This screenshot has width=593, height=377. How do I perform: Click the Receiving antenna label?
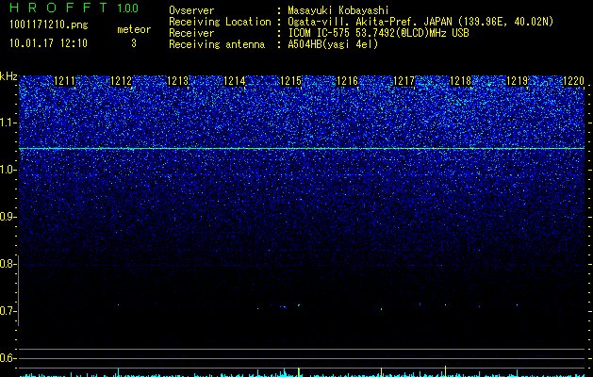[217, 44]
